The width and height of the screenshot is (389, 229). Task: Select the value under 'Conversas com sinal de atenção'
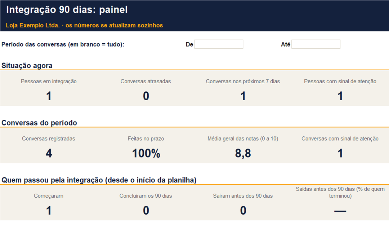click(340, 153)
